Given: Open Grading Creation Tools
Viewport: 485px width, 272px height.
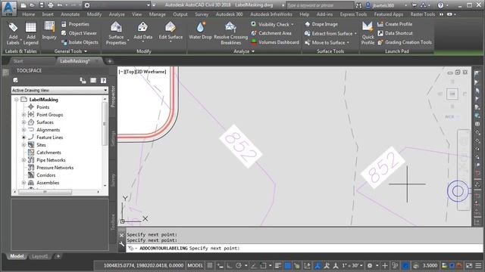Looking at the screenshot, I should (405, 42).
